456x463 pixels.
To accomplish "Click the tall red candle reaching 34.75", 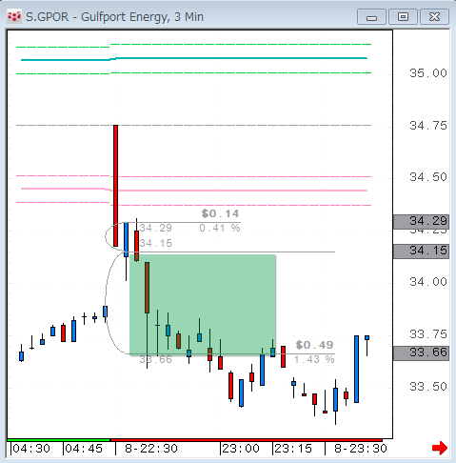I will [115, 186].
